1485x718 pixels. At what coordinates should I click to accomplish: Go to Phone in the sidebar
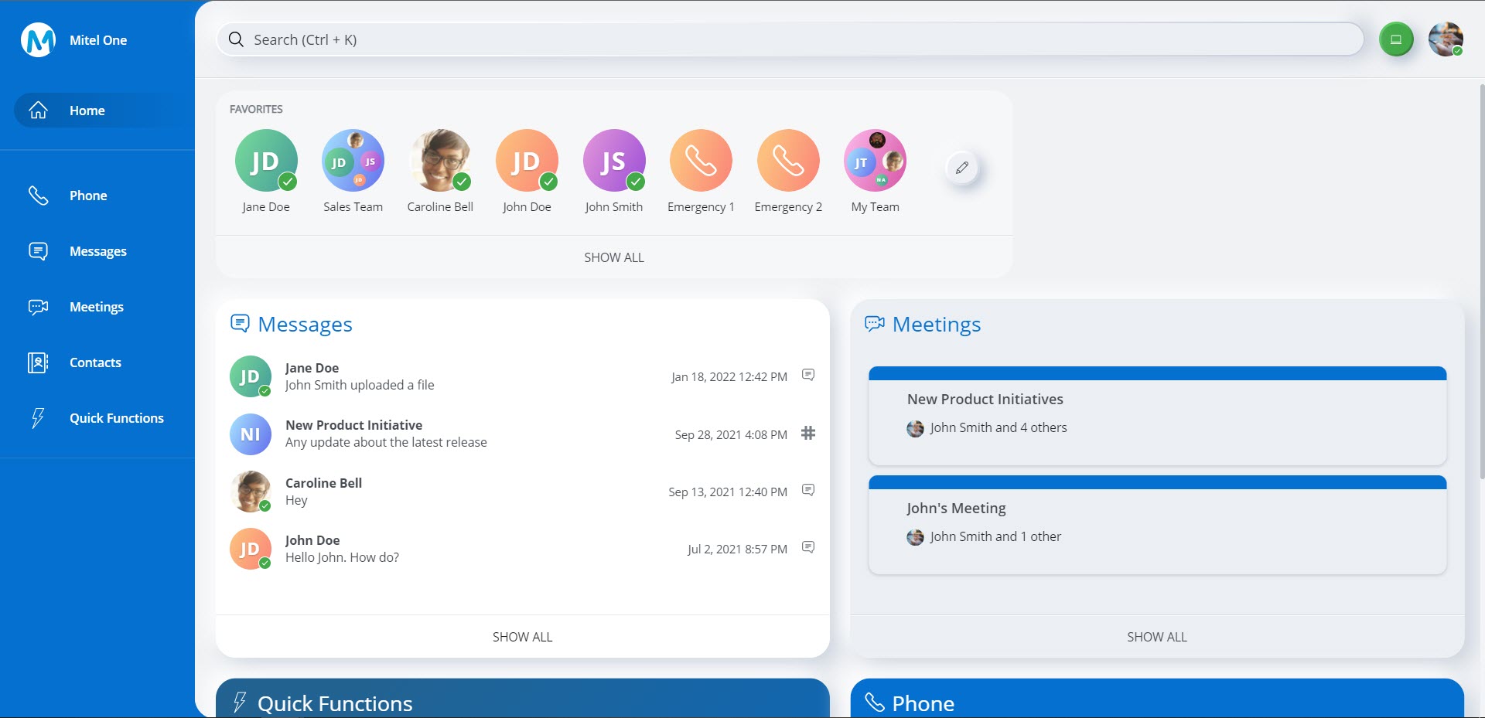[x=88, y=196]
